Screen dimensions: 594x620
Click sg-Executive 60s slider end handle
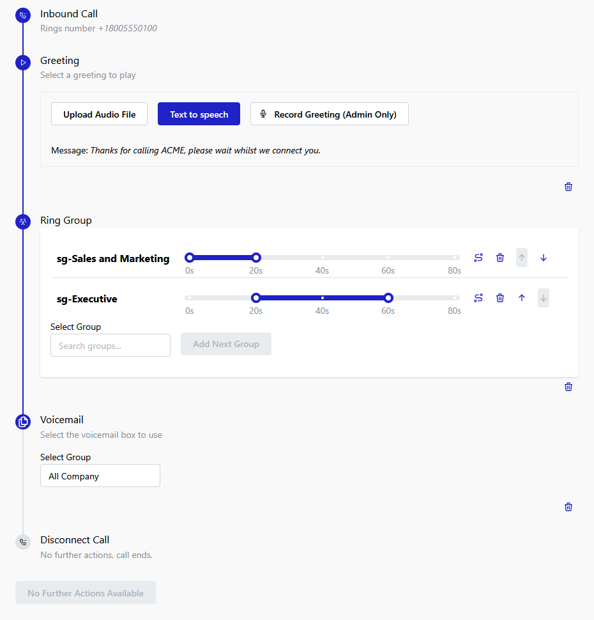click(x=388, y=298)
